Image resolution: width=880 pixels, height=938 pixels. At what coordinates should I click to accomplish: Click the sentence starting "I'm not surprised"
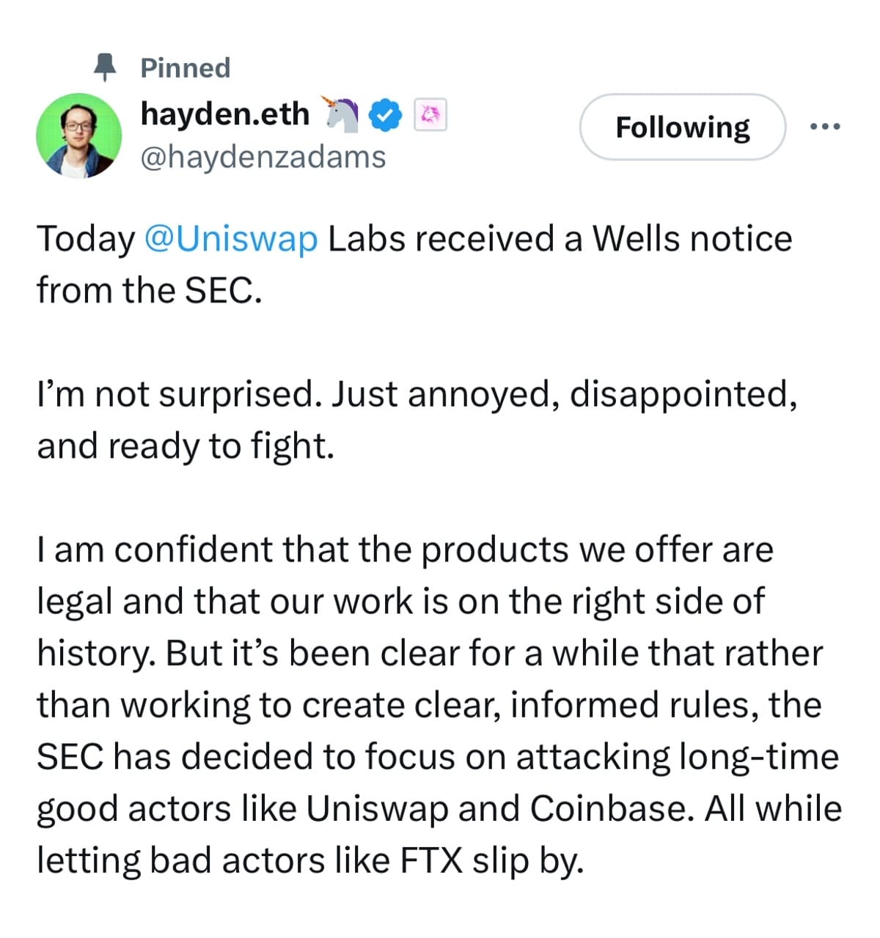click(x=180, y=394)
